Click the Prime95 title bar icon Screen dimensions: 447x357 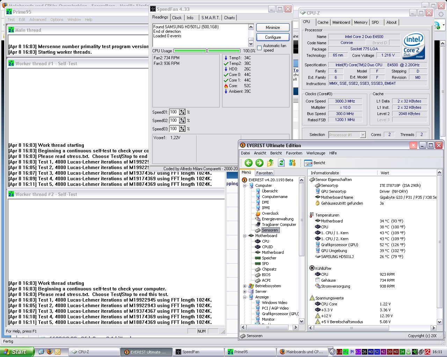9,12
